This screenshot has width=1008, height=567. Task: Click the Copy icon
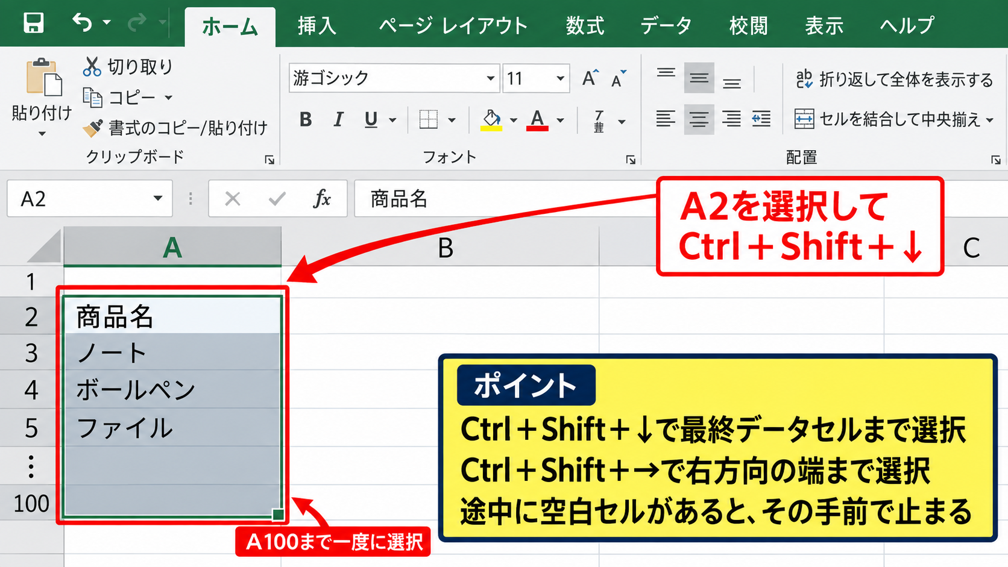pos(92,97)
